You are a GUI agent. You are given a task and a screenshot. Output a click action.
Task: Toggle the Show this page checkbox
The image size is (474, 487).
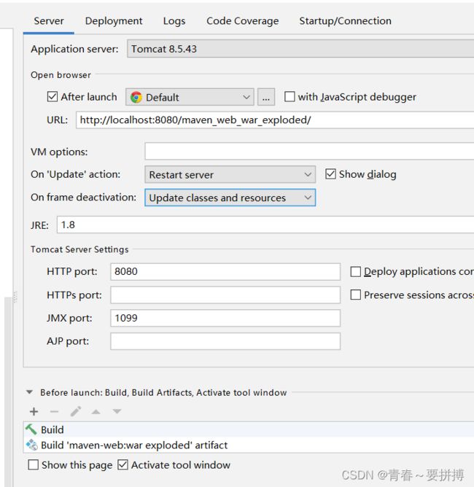34,465
